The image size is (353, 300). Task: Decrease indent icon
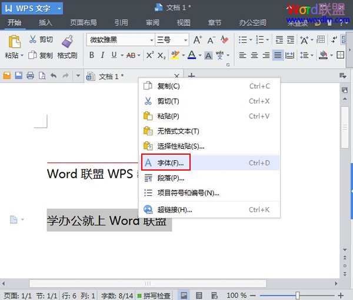tap(279, 40)
